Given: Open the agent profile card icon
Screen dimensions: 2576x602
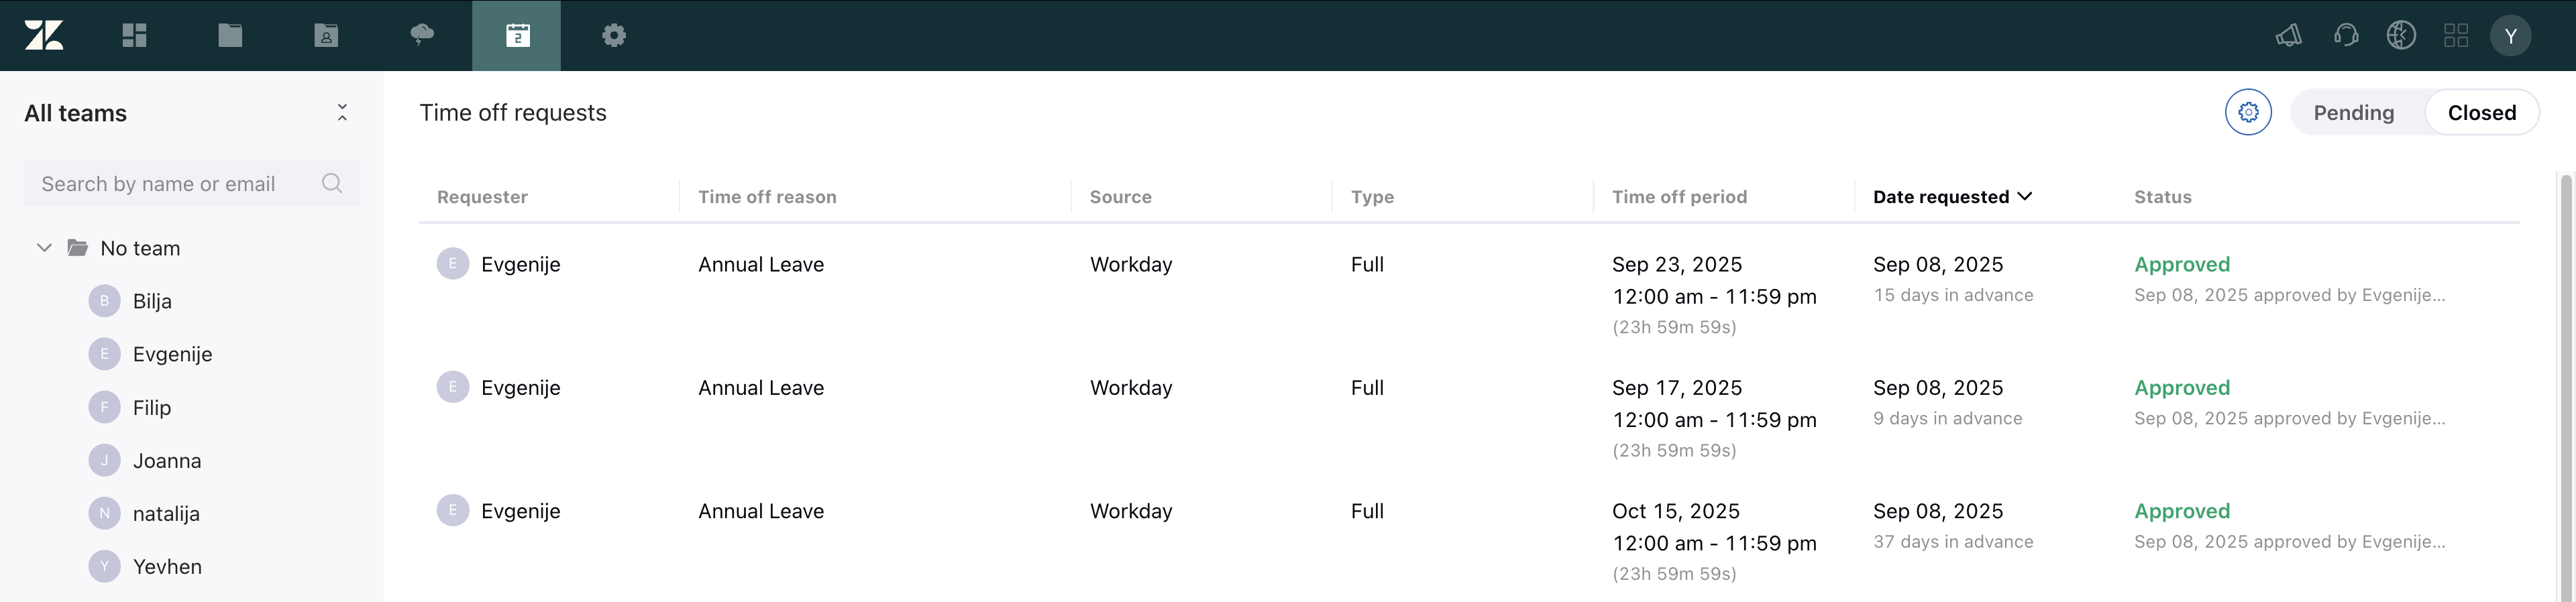Looking at the screenshot, I should (x=326, y=35).
